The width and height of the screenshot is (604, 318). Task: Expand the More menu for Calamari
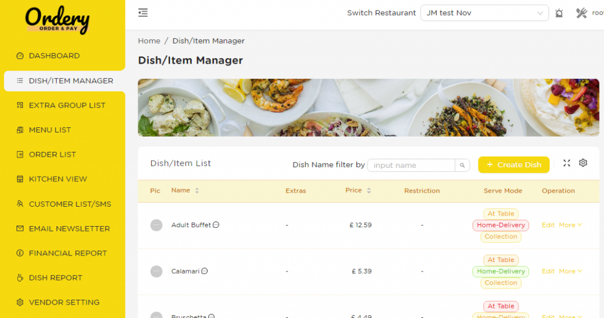(570, 271)
